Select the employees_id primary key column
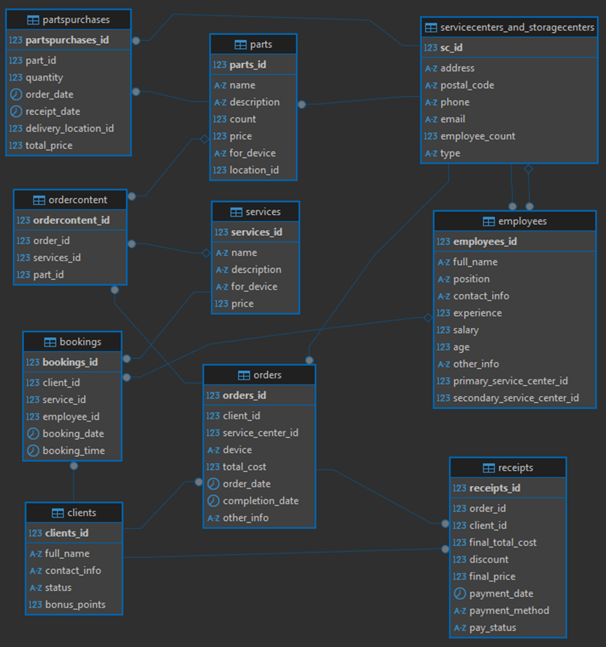The height and width of the screenshot is (647, 606). (515, 242)
